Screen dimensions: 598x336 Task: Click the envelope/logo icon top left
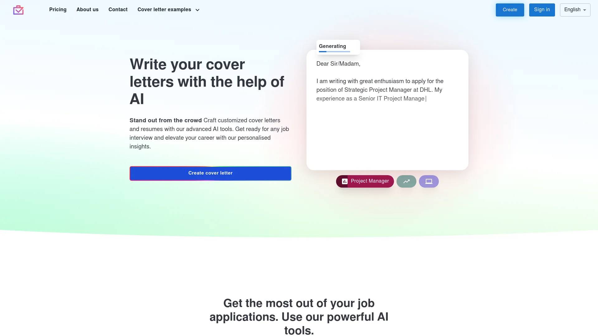click(x=18, y=9)
